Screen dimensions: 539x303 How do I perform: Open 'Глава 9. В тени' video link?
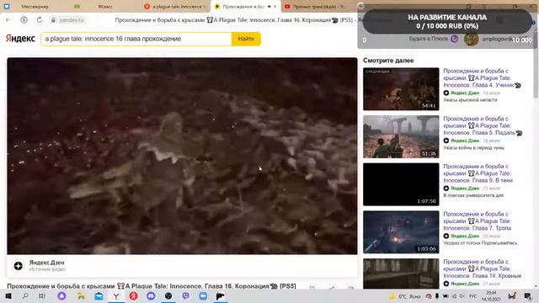pyautogui.click(x=478, y=173)
